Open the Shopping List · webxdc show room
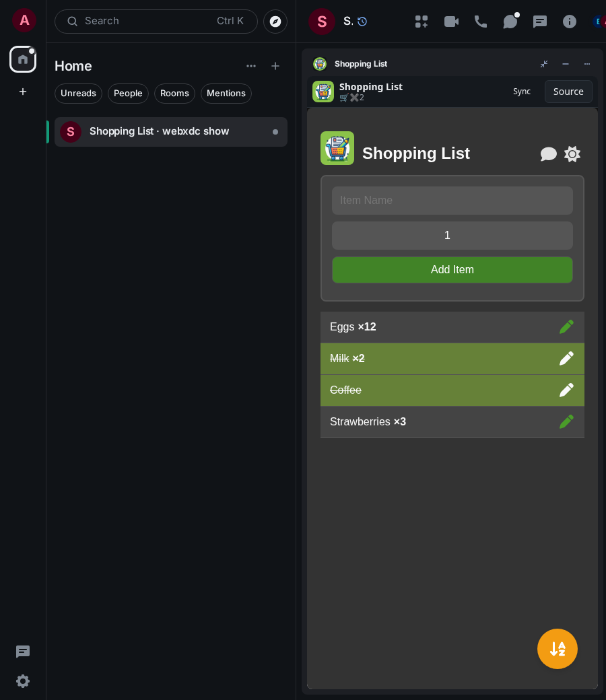 (x=170, y=132)
